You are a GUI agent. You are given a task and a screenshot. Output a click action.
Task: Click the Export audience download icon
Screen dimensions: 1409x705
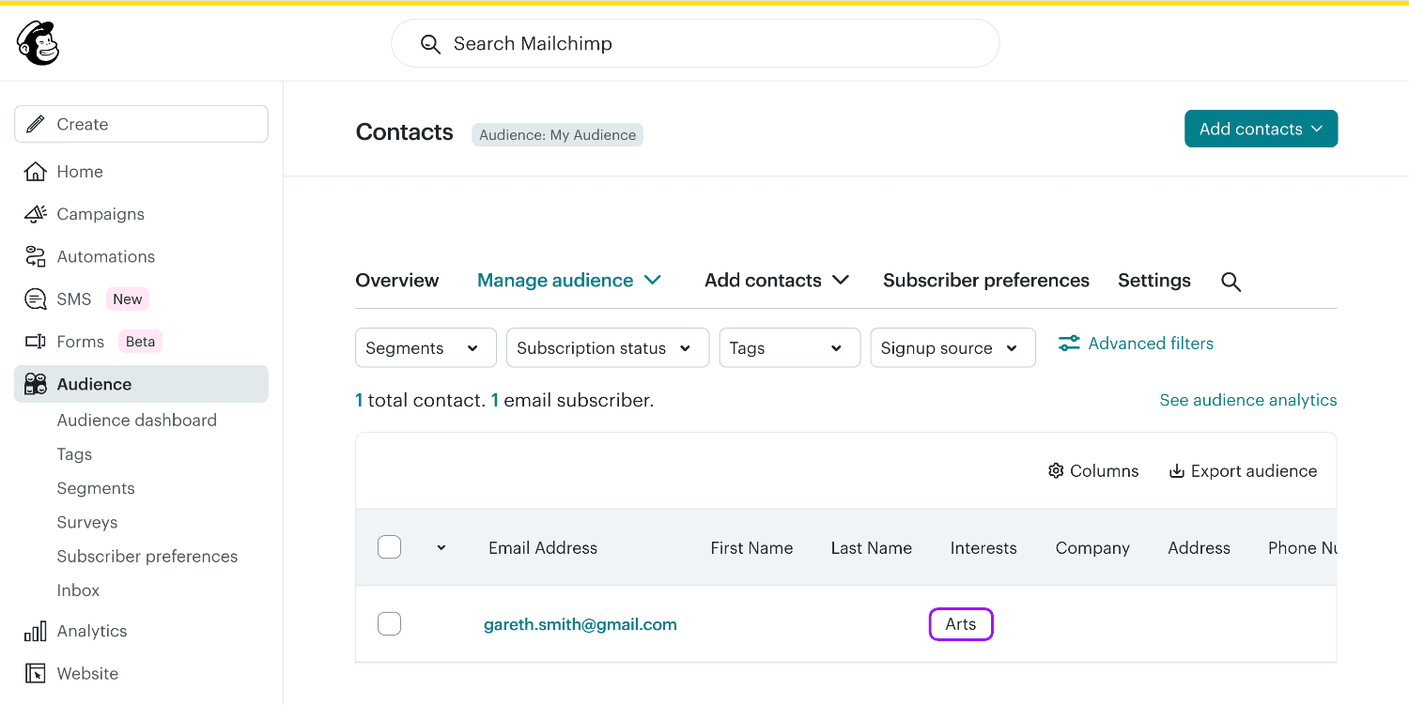click(x=1176, y=471)
